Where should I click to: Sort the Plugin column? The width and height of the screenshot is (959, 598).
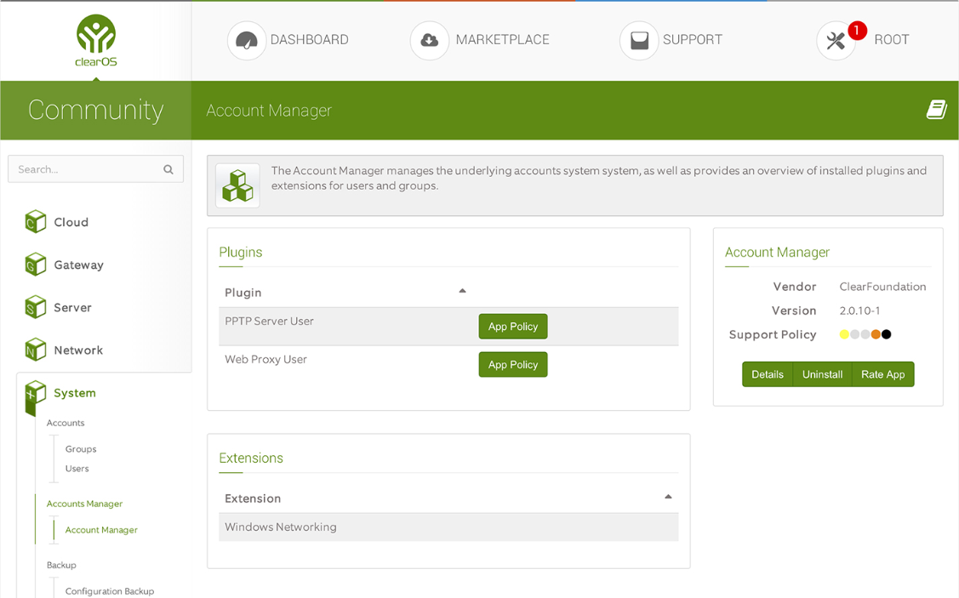point(462,291)
